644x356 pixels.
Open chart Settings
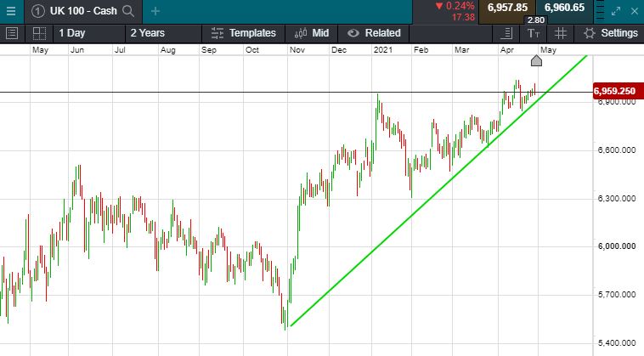[x=610, y=33]
